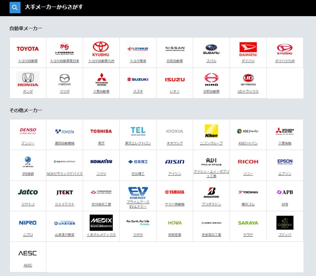
Task: Click the AESC logo
Action: click(28, 253)
